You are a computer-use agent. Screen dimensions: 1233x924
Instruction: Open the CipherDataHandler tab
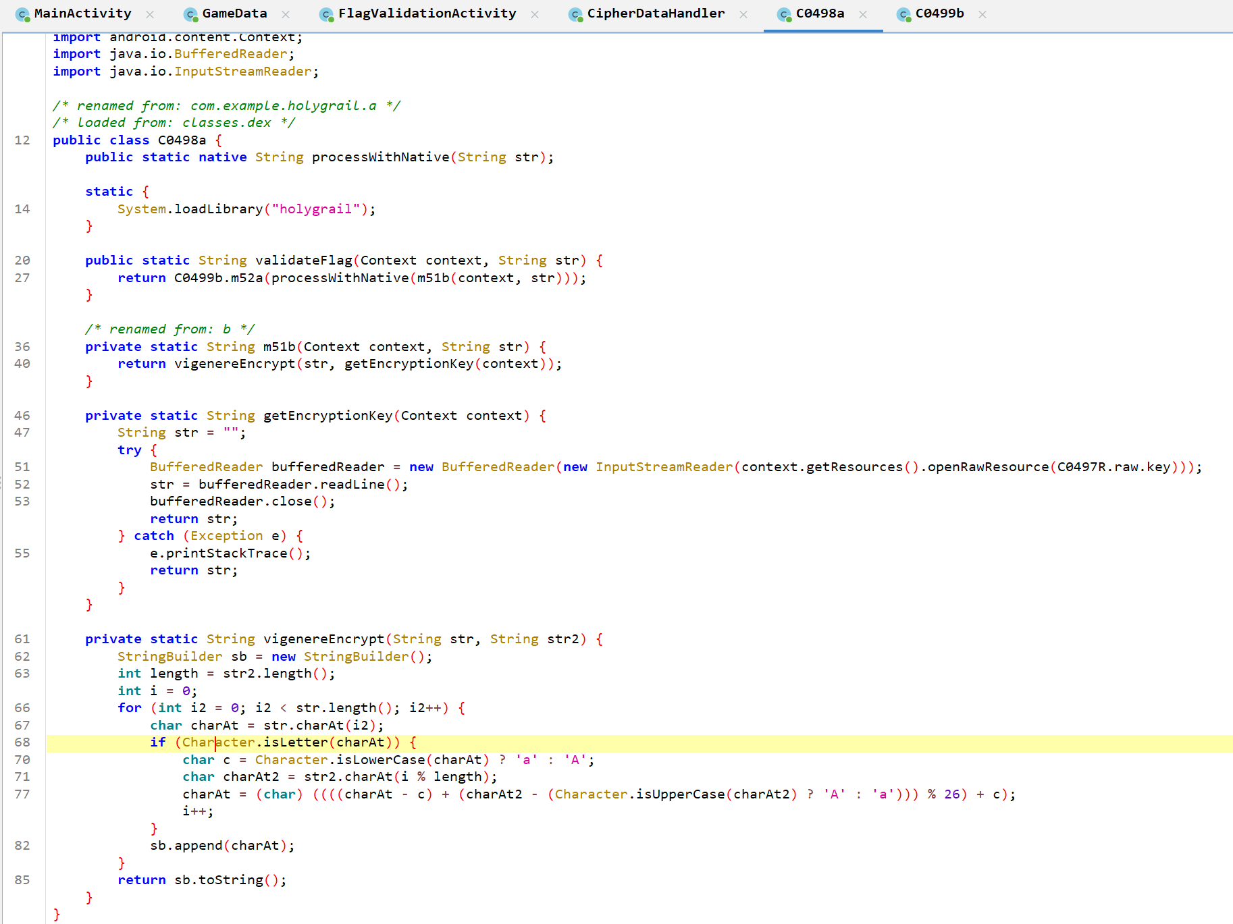coord(656,13)
